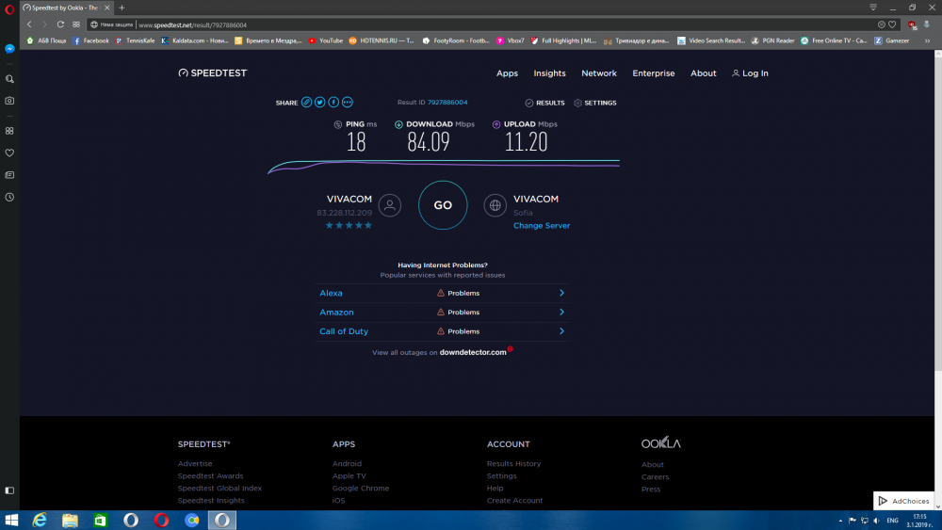
Task: Expand Call of Duty problems arrow
Action: pos(561,331)
